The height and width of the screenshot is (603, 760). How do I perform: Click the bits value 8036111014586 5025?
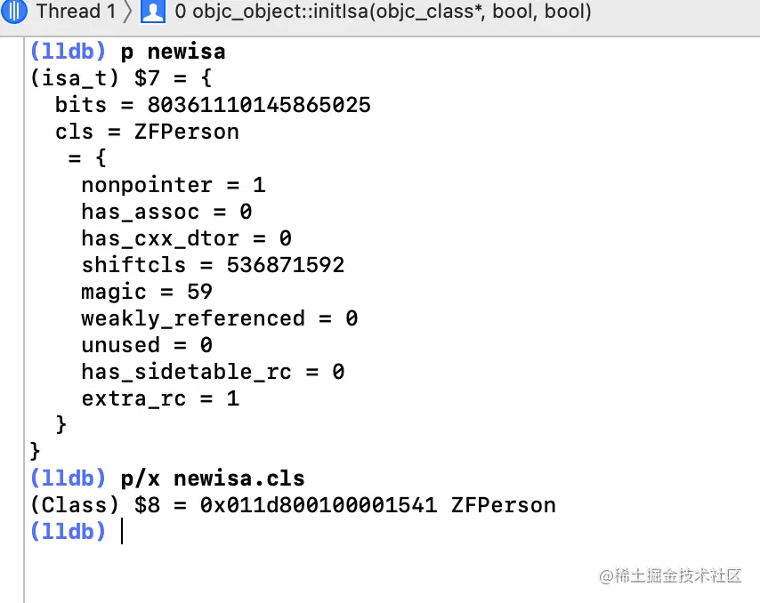[x=259, y=105]
